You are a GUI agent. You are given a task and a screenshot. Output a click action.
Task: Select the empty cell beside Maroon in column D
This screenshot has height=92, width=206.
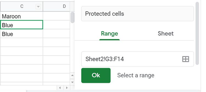pyautogui.click(x=56, y=16)
